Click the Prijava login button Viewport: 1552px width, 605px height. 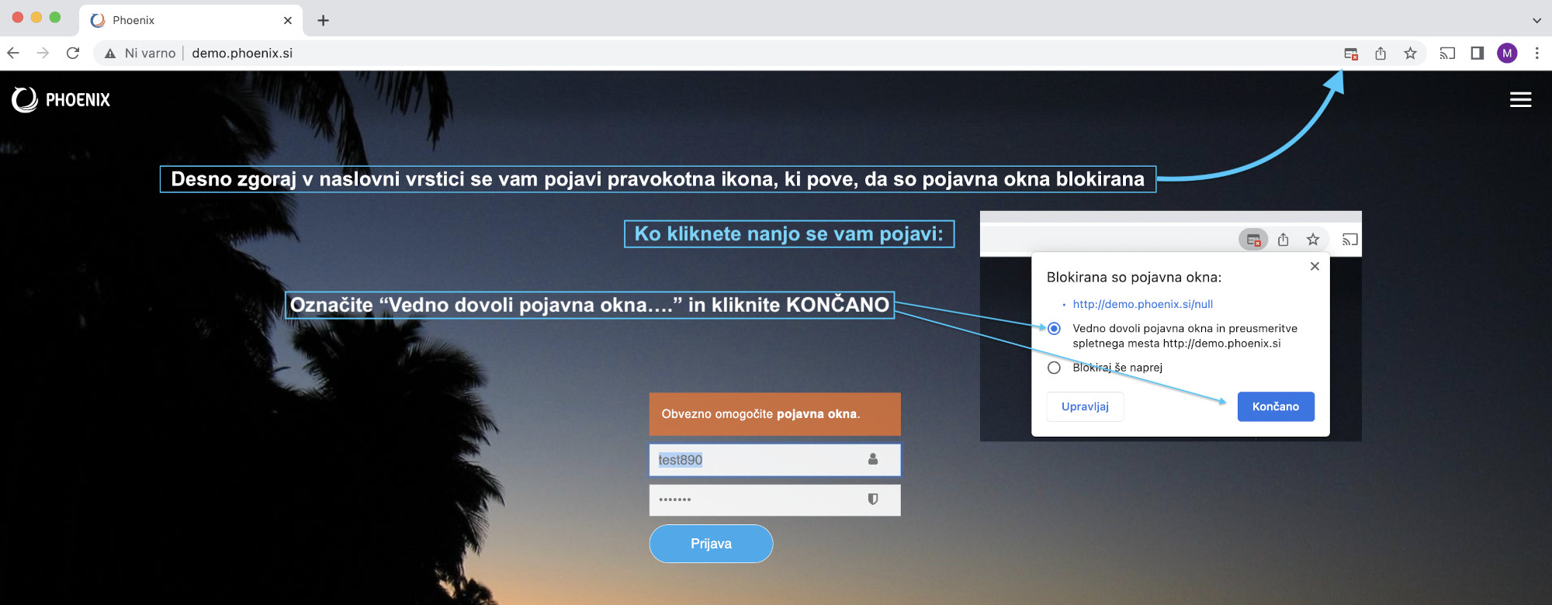coord(711,544)
